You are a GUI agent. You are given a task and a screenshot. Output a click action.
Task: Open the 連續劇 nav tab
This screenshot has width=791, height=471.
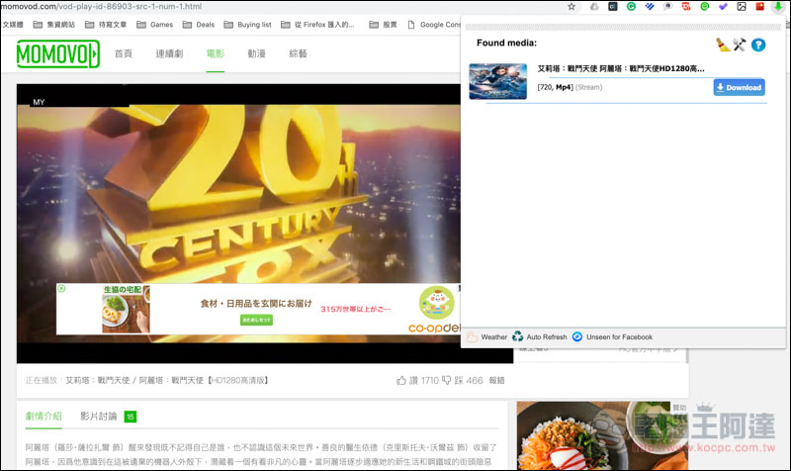(169, 53)
